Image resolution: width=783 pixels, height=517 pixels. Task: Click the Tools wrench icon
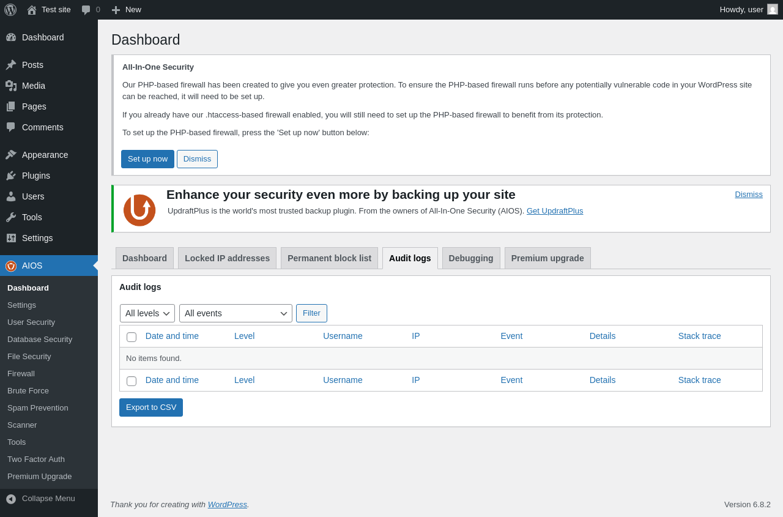(11, 217)
